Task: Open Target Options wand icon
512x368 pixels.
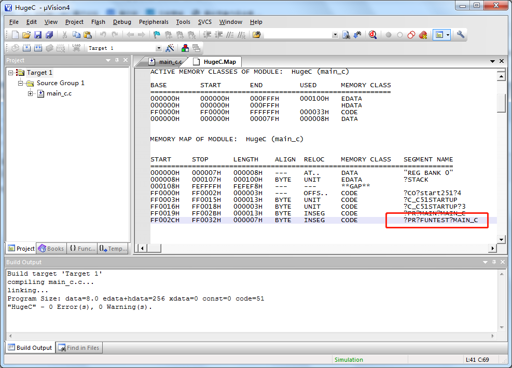Action: (170, 48)
